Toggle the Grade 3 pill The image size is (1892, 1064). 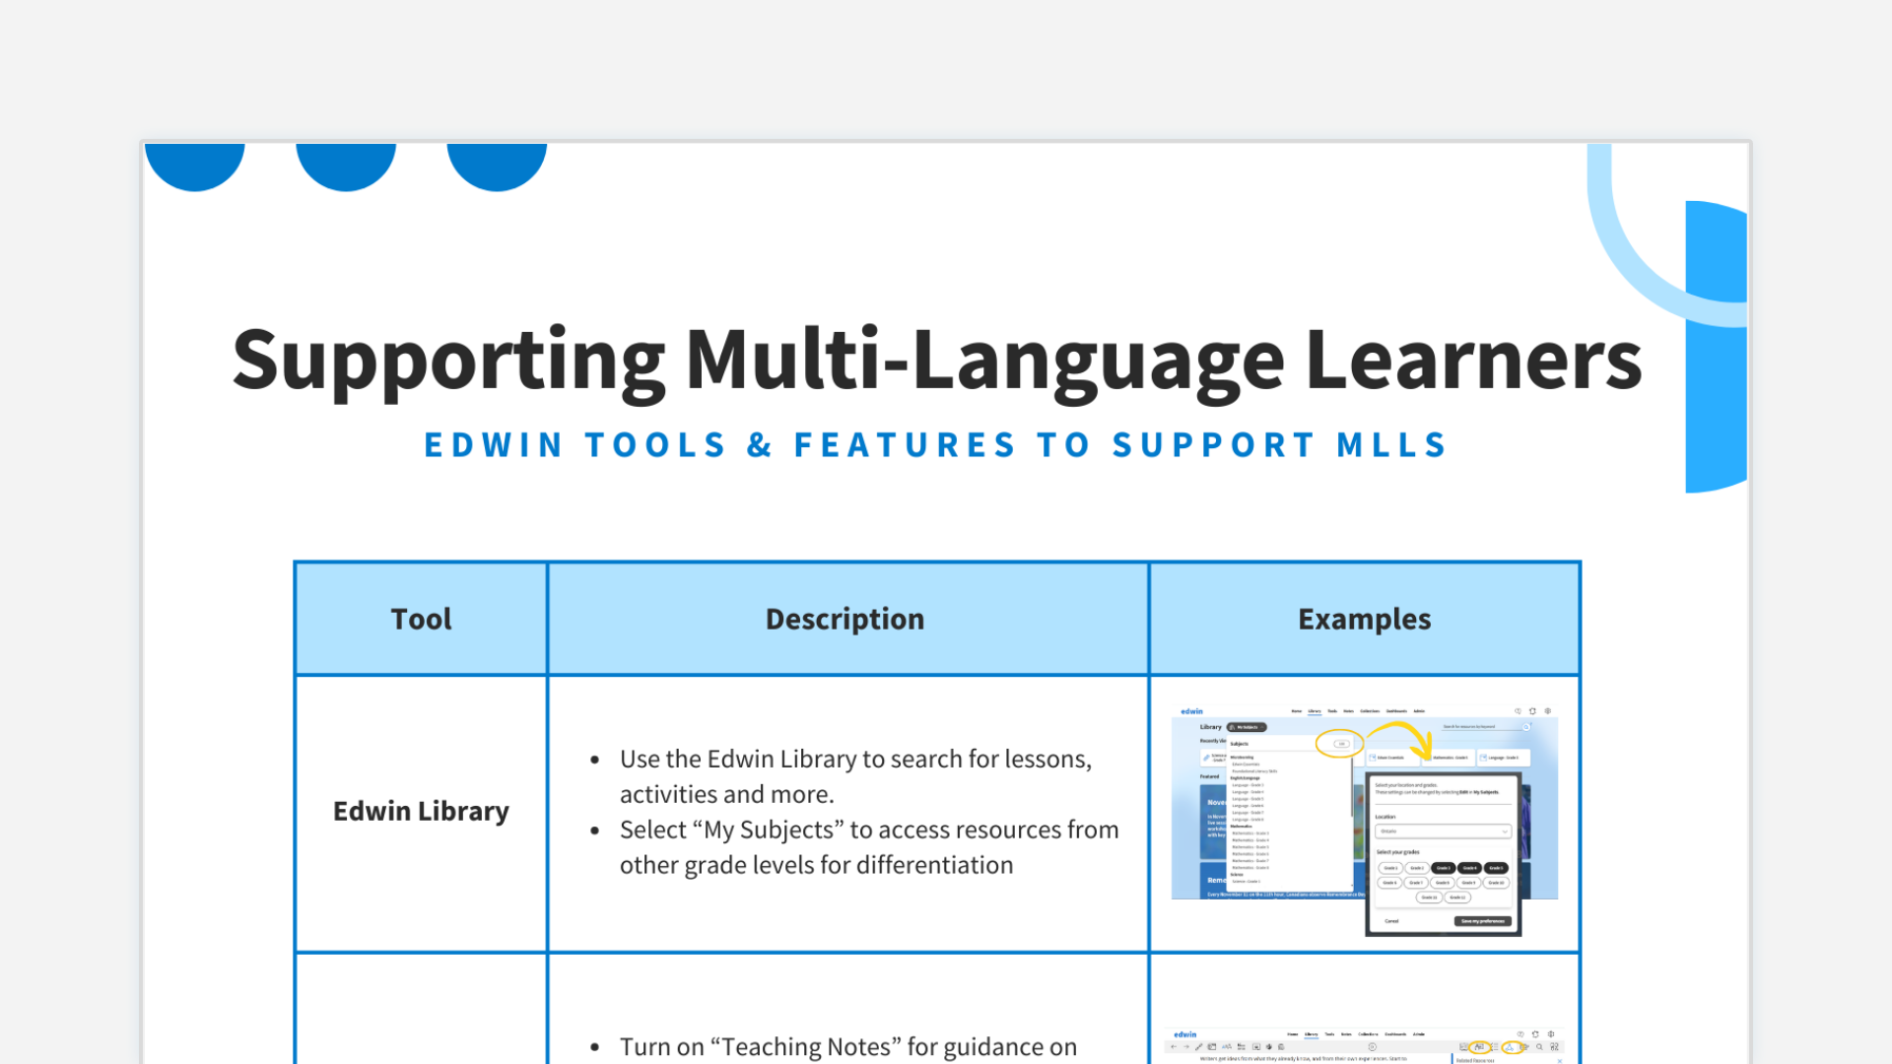[1443, 868]
